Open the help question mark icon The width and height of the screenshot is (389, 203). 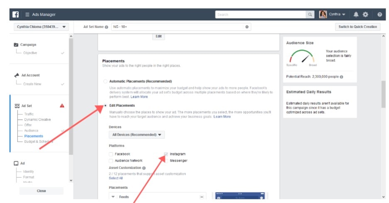click(379, 15)
